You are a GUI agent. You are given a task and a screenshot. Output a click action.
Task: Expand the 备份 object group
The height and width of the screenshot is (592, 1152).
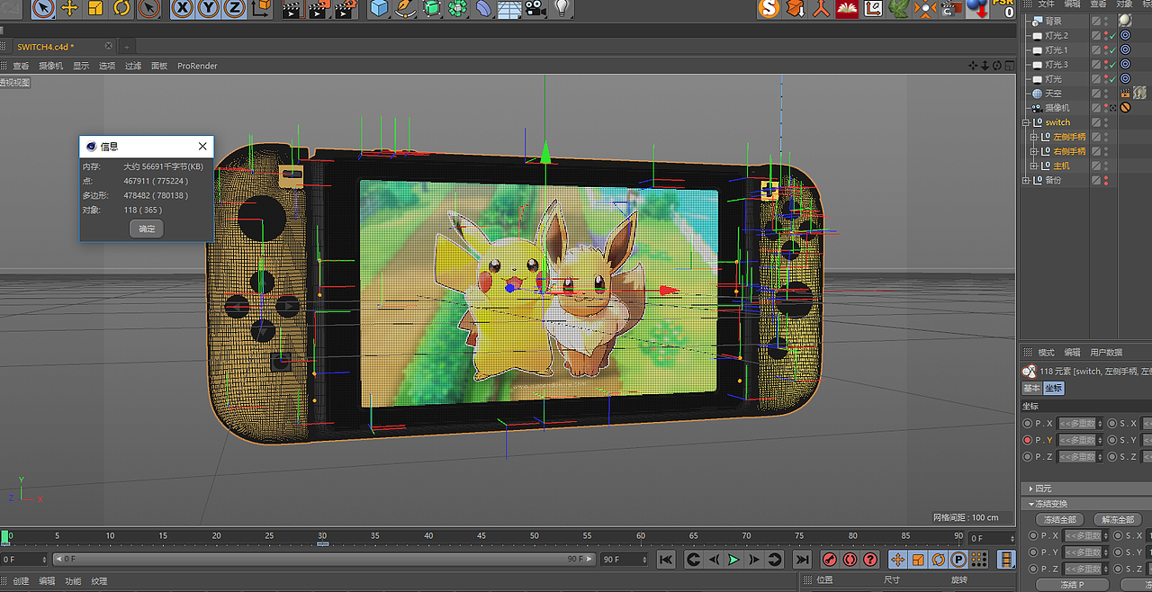click(x=1026, y=180)
